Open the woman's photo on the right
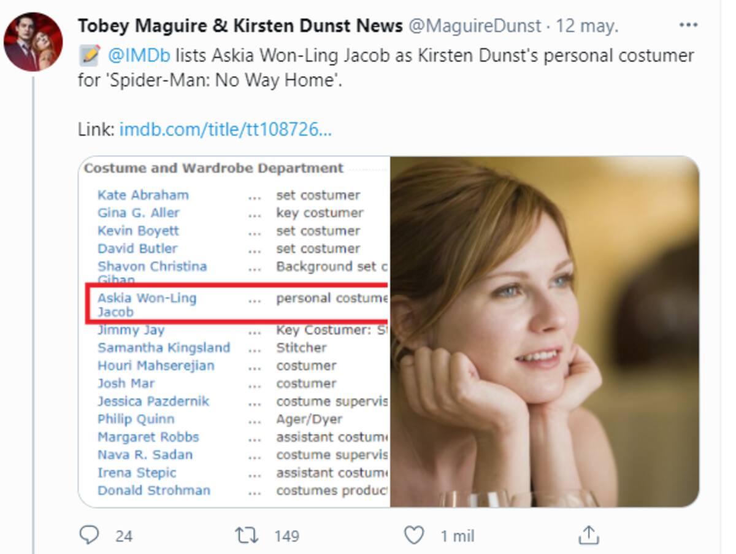Screen dimensions: 736x554 [545, 331]
